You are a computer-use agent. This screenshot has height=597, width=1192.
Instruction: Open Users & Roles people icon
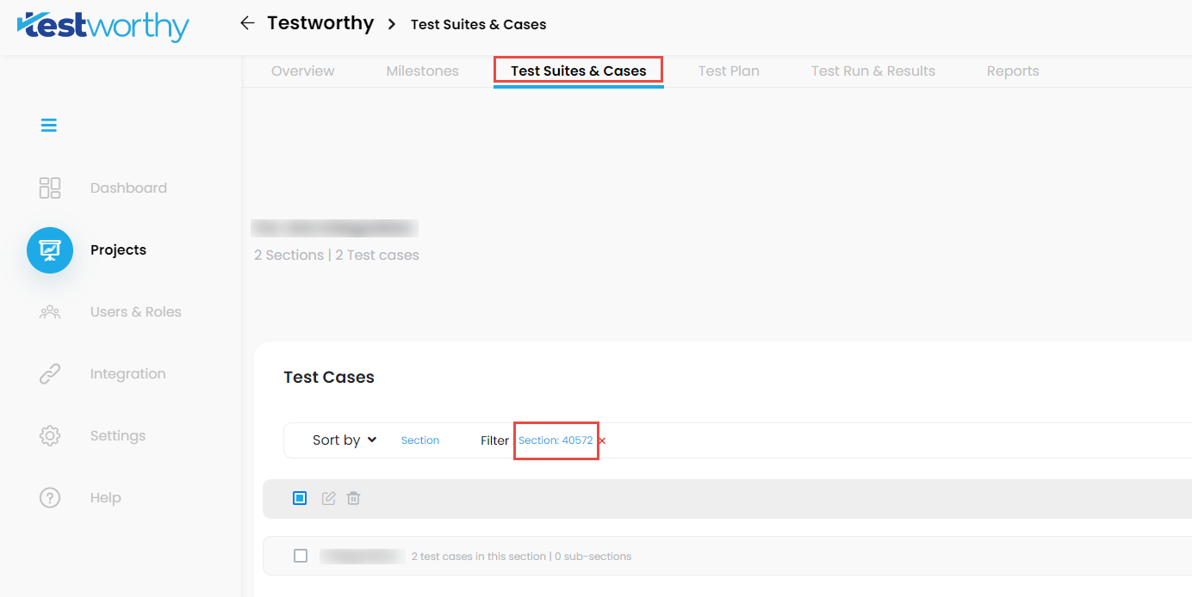click(50, 312)
